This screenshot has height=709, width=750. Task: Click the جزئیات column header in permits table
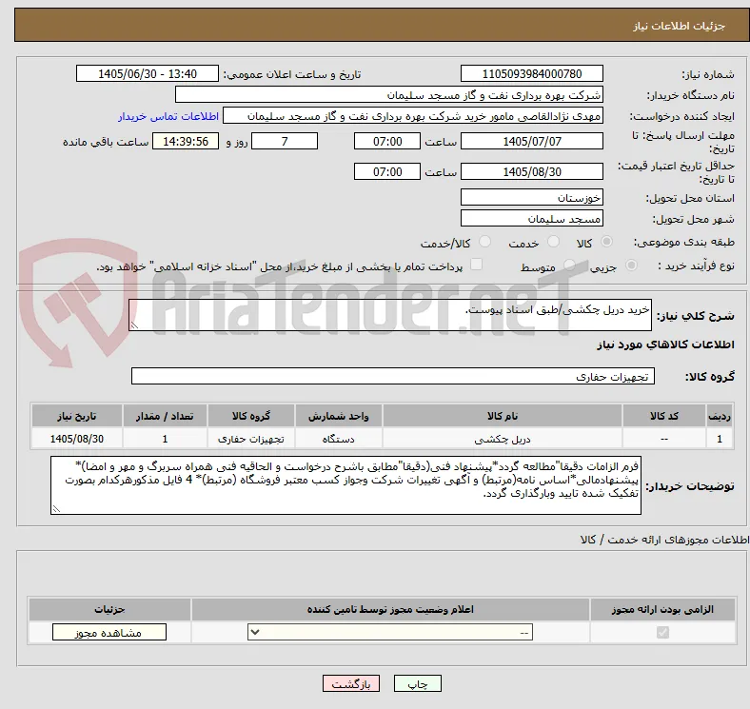[x=109, y=609]
